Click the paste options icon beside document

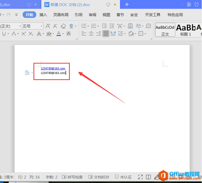(27, 73)
